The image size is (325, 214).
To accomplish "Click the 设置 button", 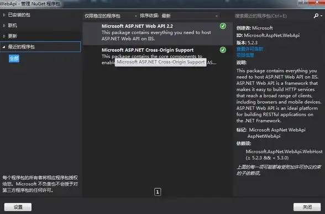I will [18, 207].
